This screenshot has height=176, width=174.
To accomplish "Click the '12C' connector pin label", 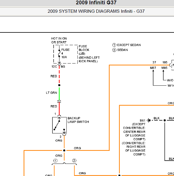I will click(x=54, y=67).
